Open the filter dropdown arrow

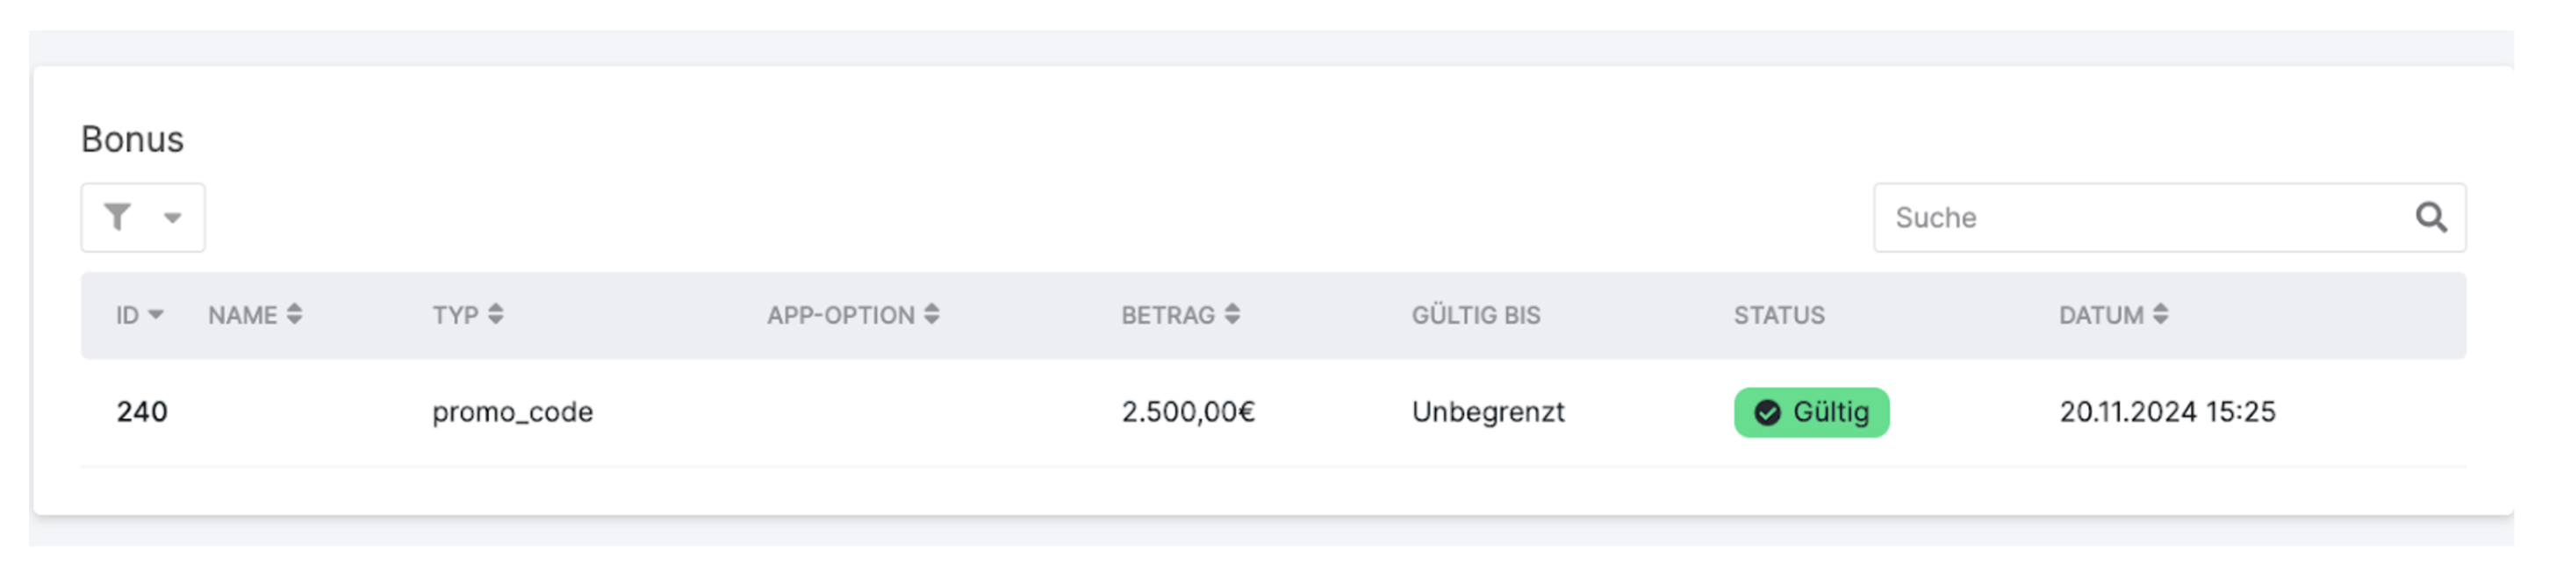[172, 218]
